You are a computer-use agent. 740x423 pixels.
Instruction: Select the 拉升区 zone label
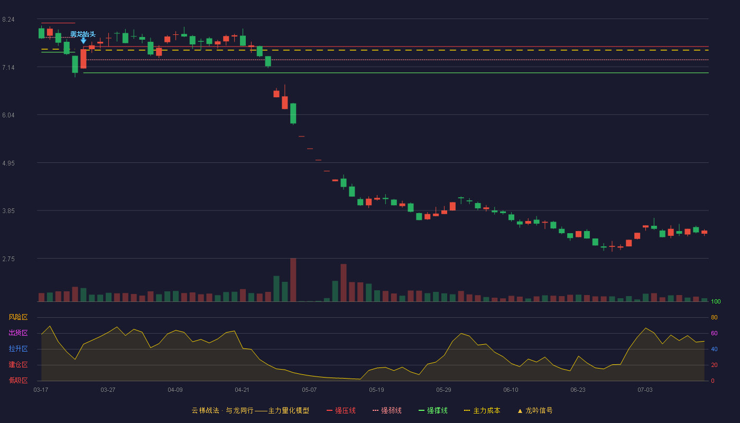18,349
